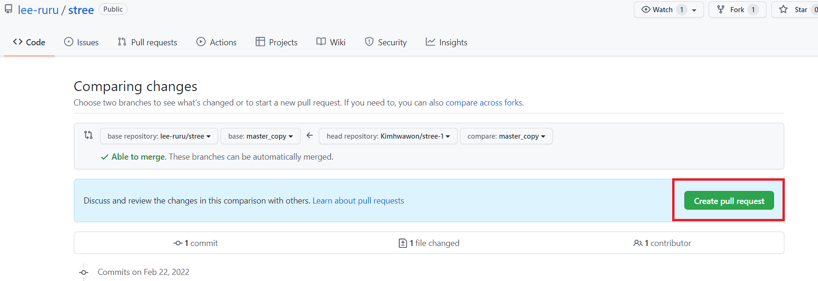The width and height of the screenshot is (818, 281).
Task: Open the stree repository link
Action: tap(81, 10)
